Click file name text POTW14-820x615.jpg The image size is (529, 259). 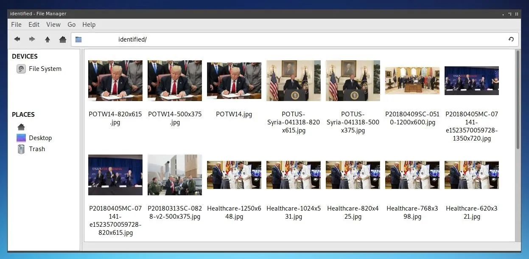point(115,118)
